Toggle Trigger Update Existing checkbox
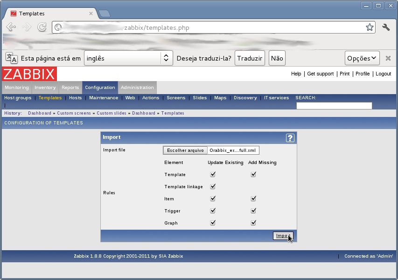This screenshot has width=398, height=280. click(213, 211)
